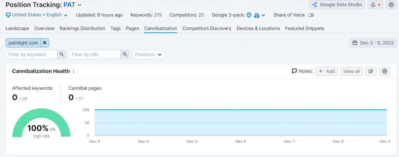Open Google Data Studio integration

337,5
